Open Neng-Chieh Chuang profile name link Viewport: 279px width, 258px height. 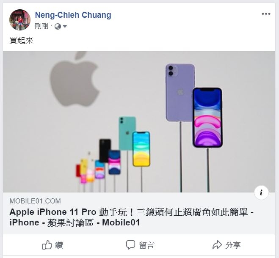[73, 15]
